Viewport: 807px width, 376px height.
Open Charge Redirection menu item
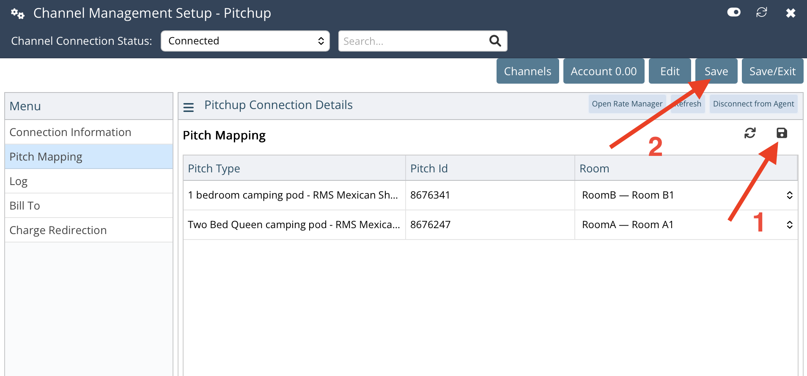tap(89, 230)
